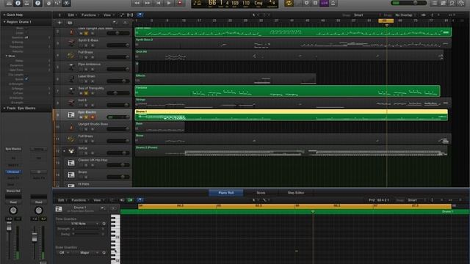Switch to the Piano Roll tab

pyautogui.click(x=226, y=193)
